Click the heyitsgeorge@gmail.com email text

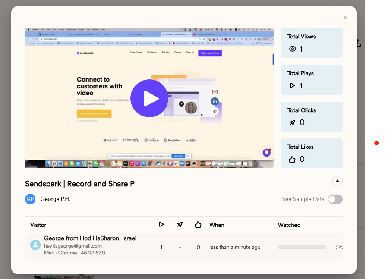tap(73, 246)
